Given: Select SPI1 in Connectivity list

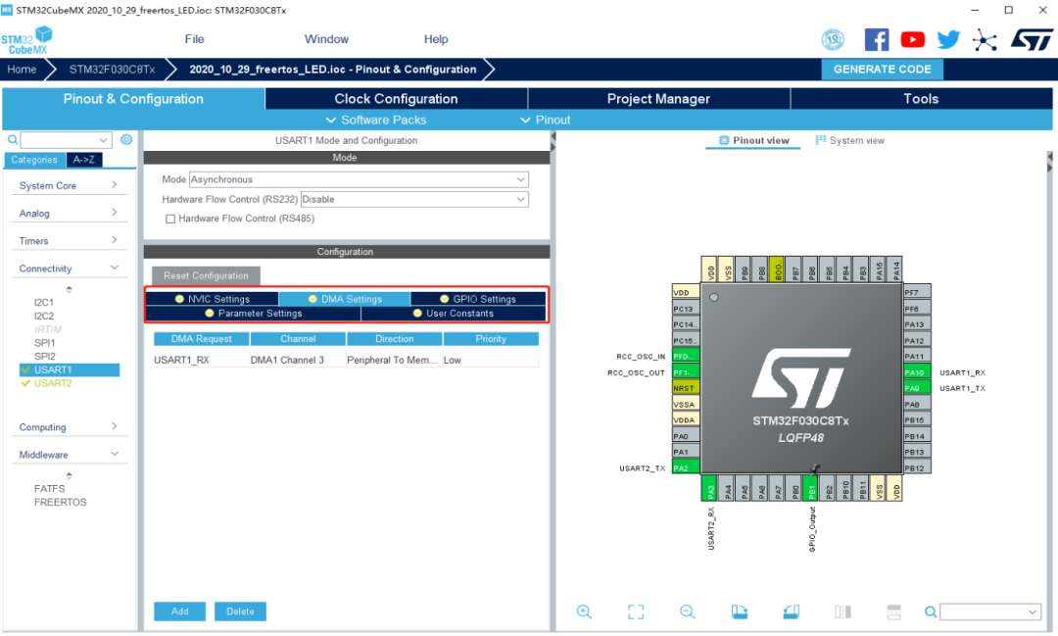Looking at the screenshot, I should 44,342.
